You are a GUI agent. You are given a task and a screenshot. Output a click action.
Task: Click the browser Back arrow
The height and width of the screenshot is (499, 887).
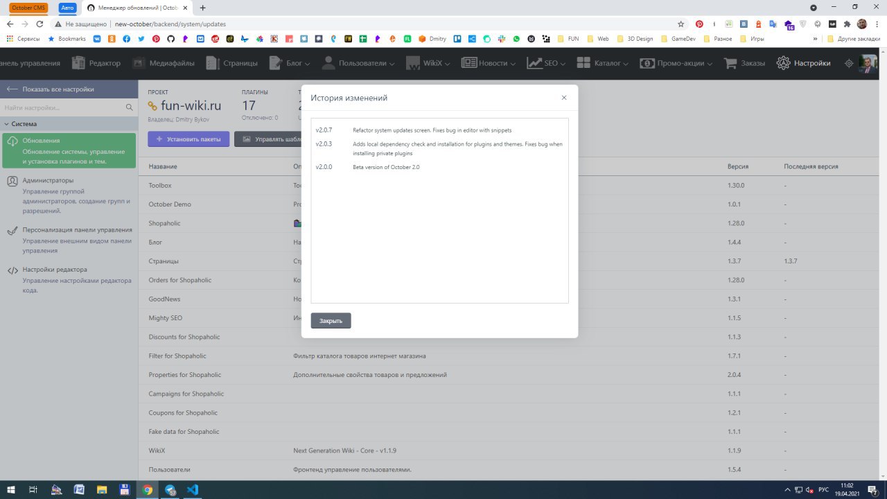click(10, 24)
